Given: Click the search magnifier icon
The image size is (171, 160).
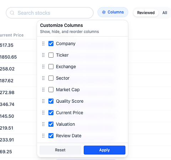Looking at the screenshot, I should coord(12,13).
